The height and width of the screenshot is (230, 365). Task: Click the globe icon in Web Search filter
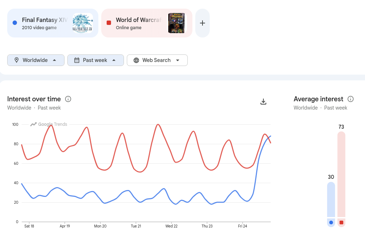[136, 60]
